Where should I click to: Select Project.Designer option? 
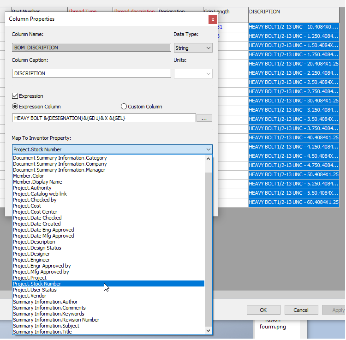(x=108, y=254)
